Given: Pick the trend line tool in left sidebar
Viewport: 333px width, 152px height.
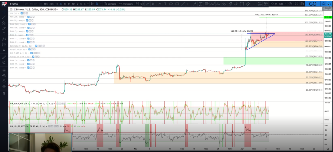Looking at the screenshot, I should point(4,17).
